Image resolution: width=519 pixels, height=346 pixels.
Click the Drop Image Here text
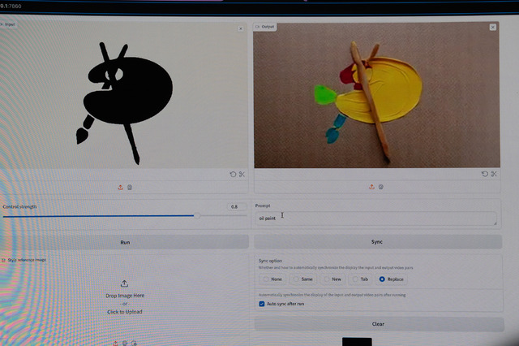point(125,296)
